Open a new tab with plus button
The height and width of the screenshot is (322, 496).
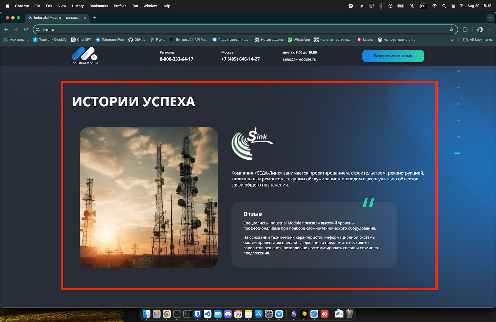pyautogui.click(x=95, y=18)
